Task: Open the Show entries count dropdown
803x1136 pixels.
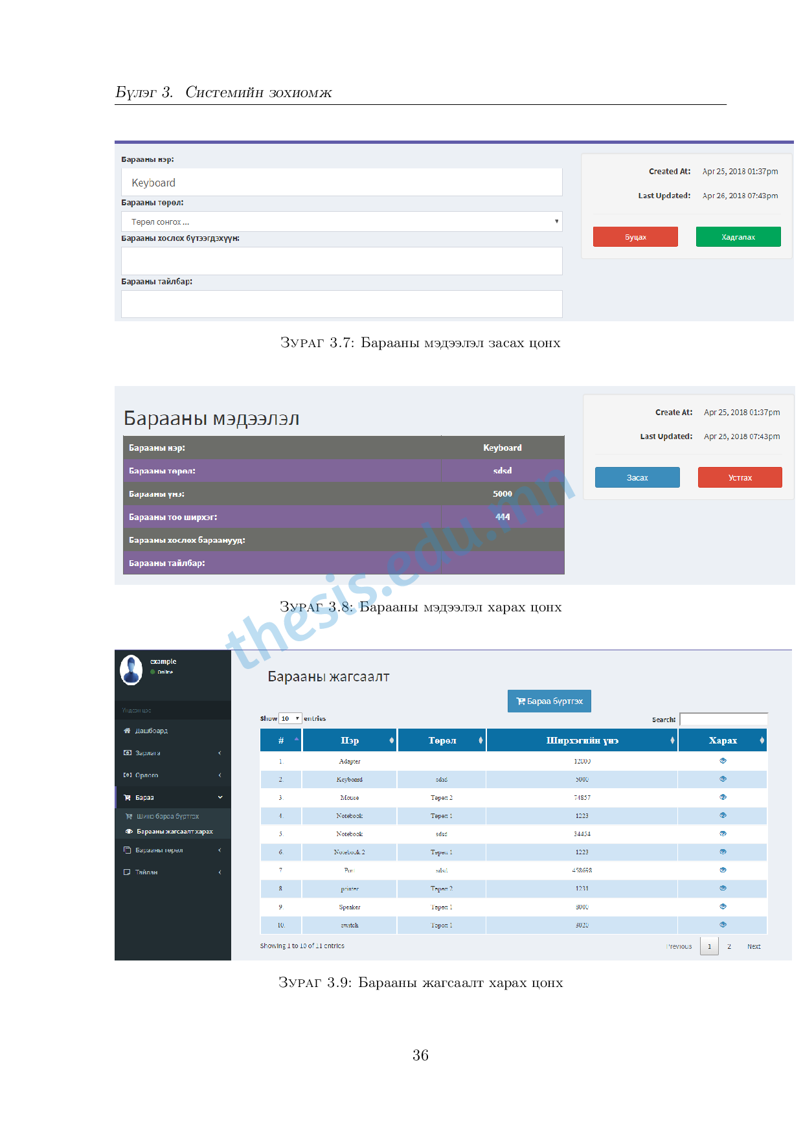Action: point(290,718)
